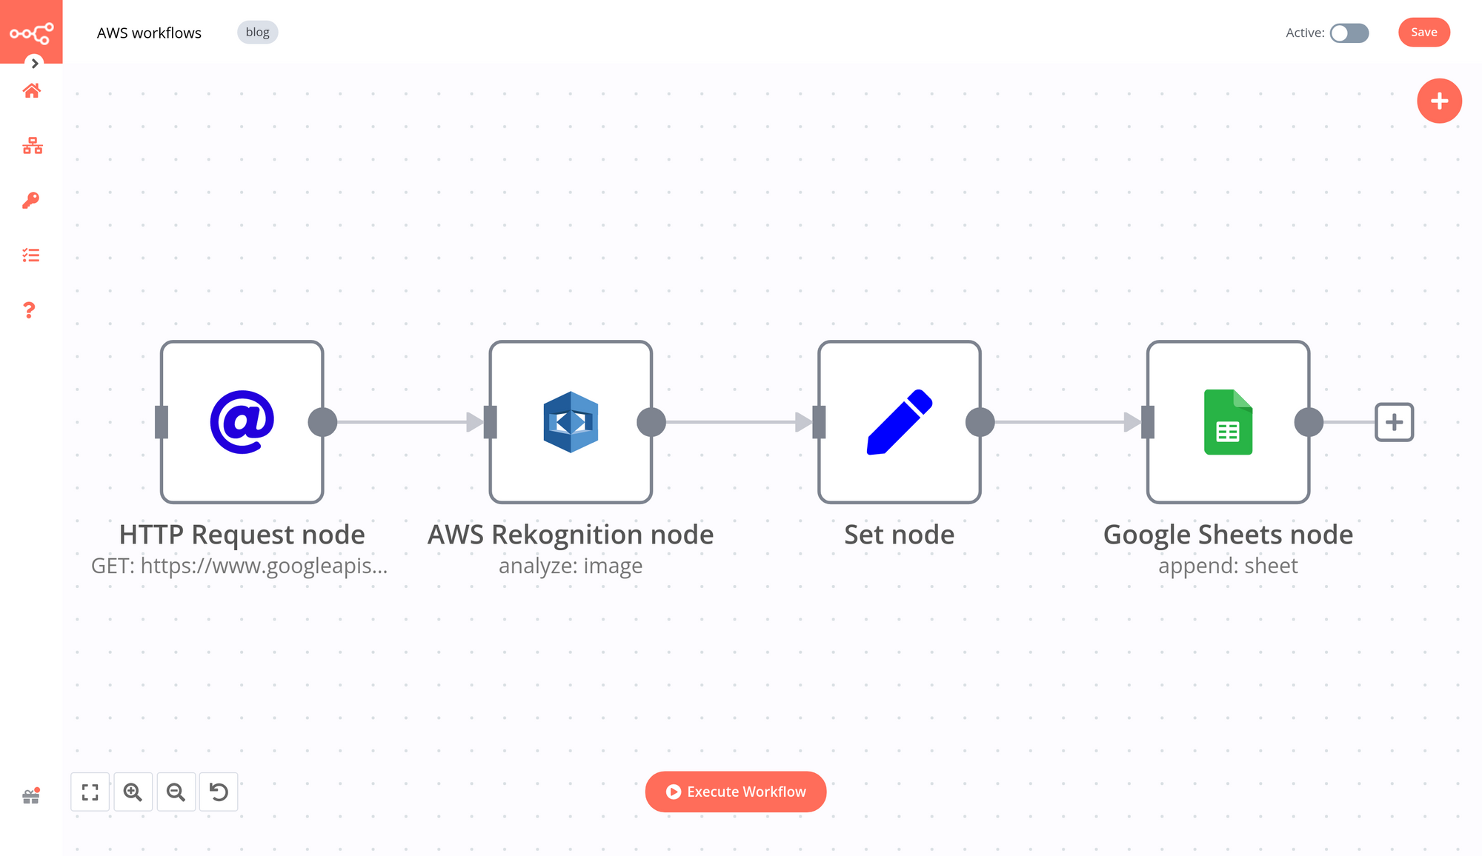
Task: Click the HTTP Request node icon
Action: (x=242, y=421)
